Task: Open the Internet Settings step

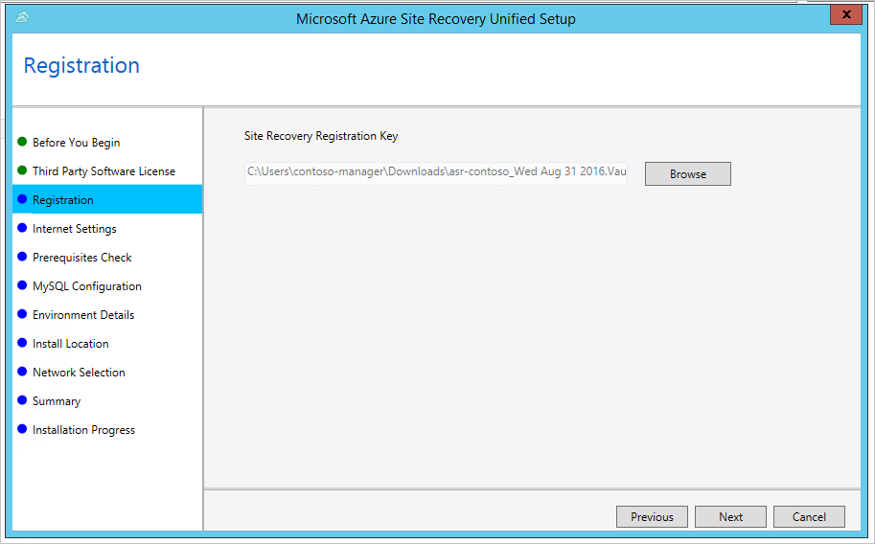Action: click(74, 229)
